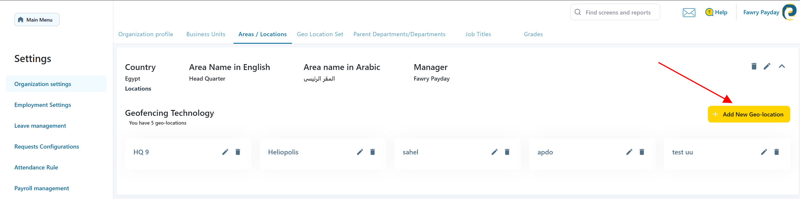800x199 pixels.
Task: Go to the Job Titles tab
Action: (x=478, y=34)
